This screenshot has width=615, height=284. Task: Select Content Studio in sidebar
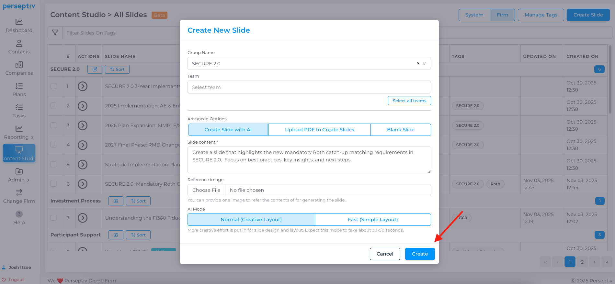click(19, 153)
